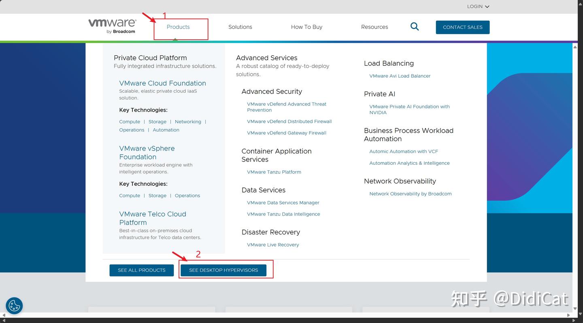
Task: Click the CONTACT SALES button
Action: (x=463, y=27)
